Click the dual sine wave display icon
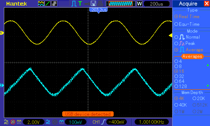210x126 pixels. point(41,4)
